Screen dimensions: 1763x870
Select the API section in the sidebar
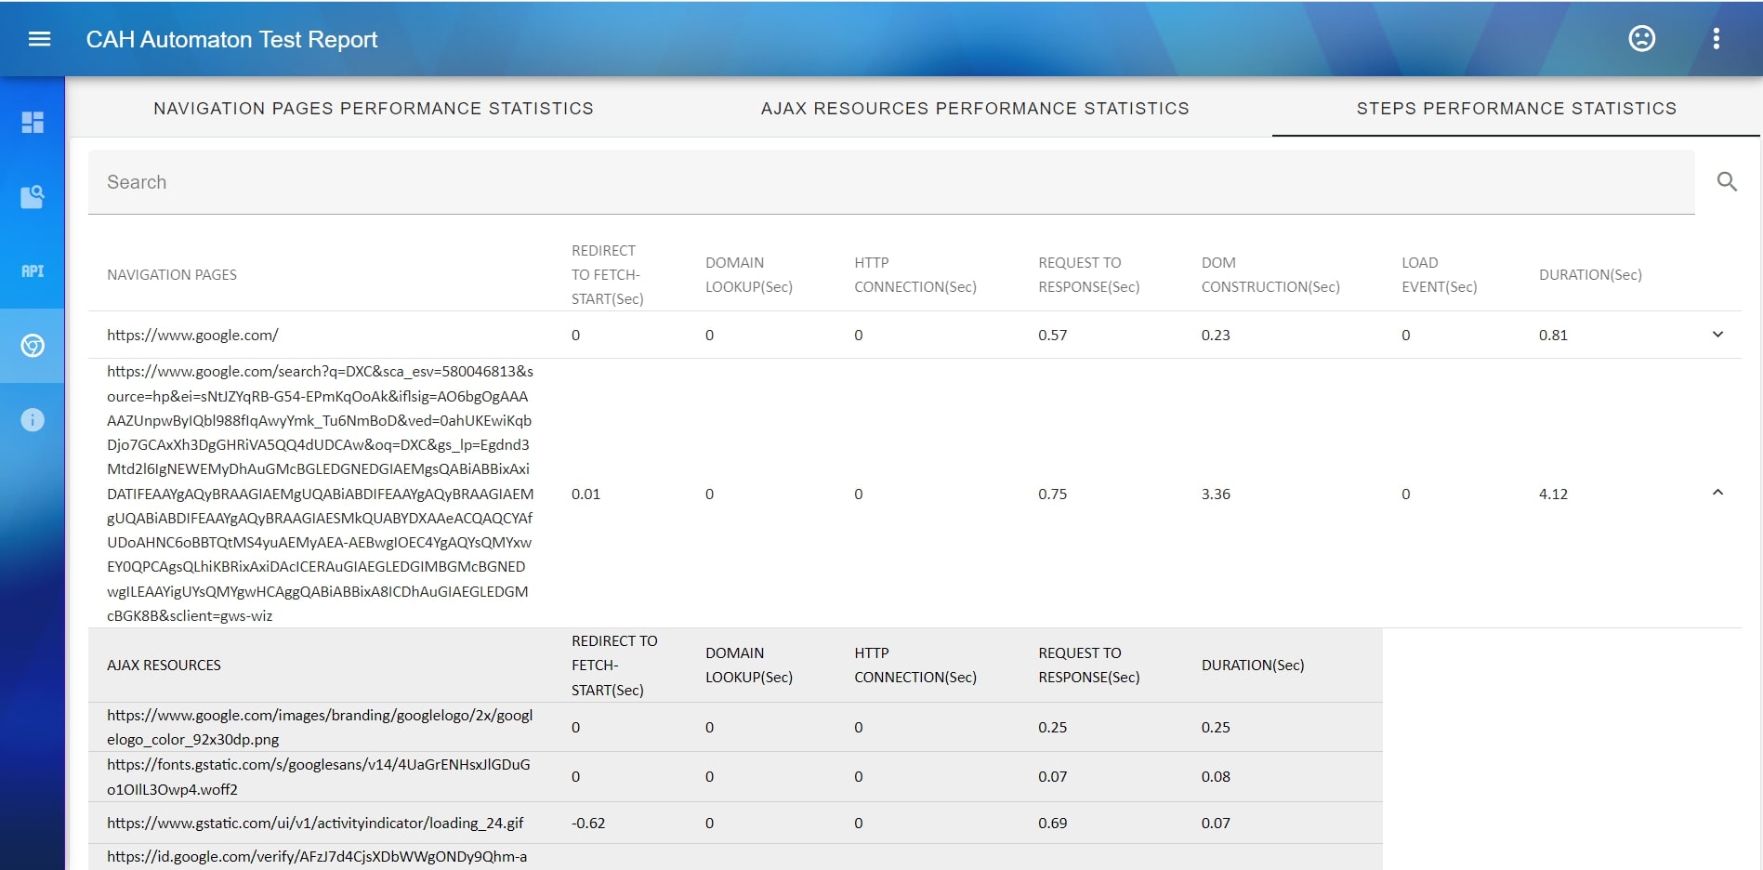point(33,270)
